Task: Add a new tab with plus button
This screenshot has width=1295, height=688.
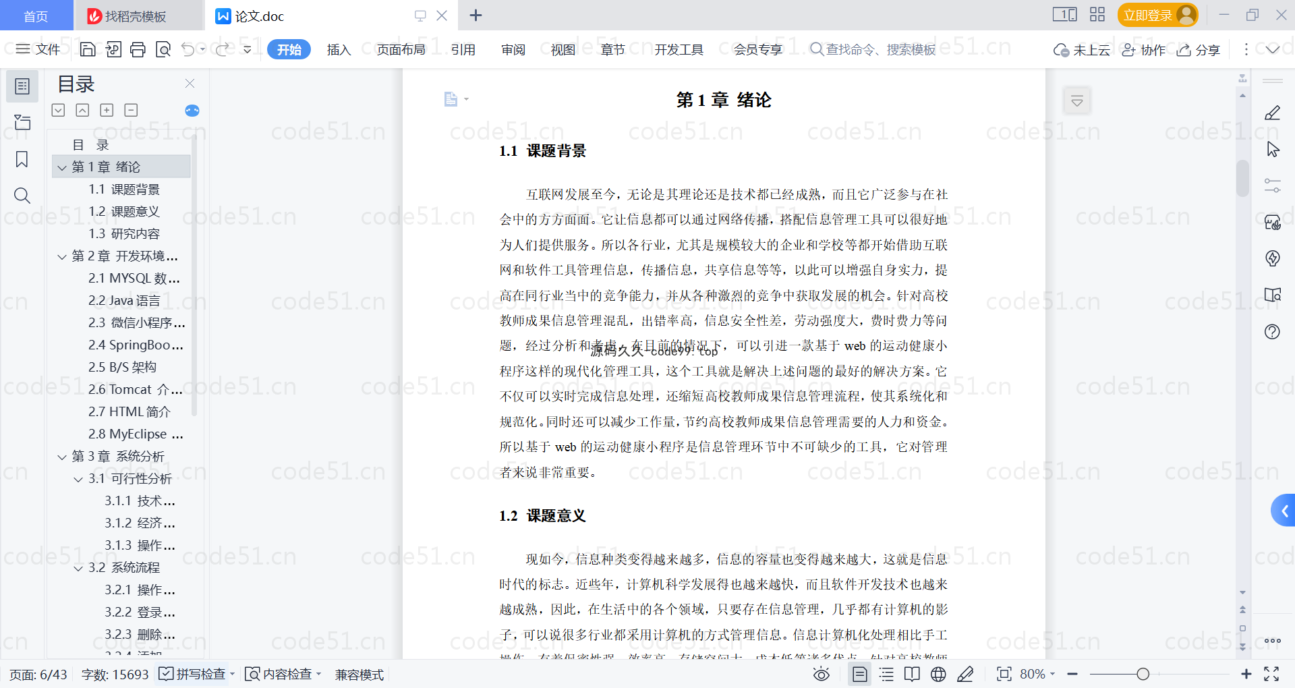Action: 476,15
